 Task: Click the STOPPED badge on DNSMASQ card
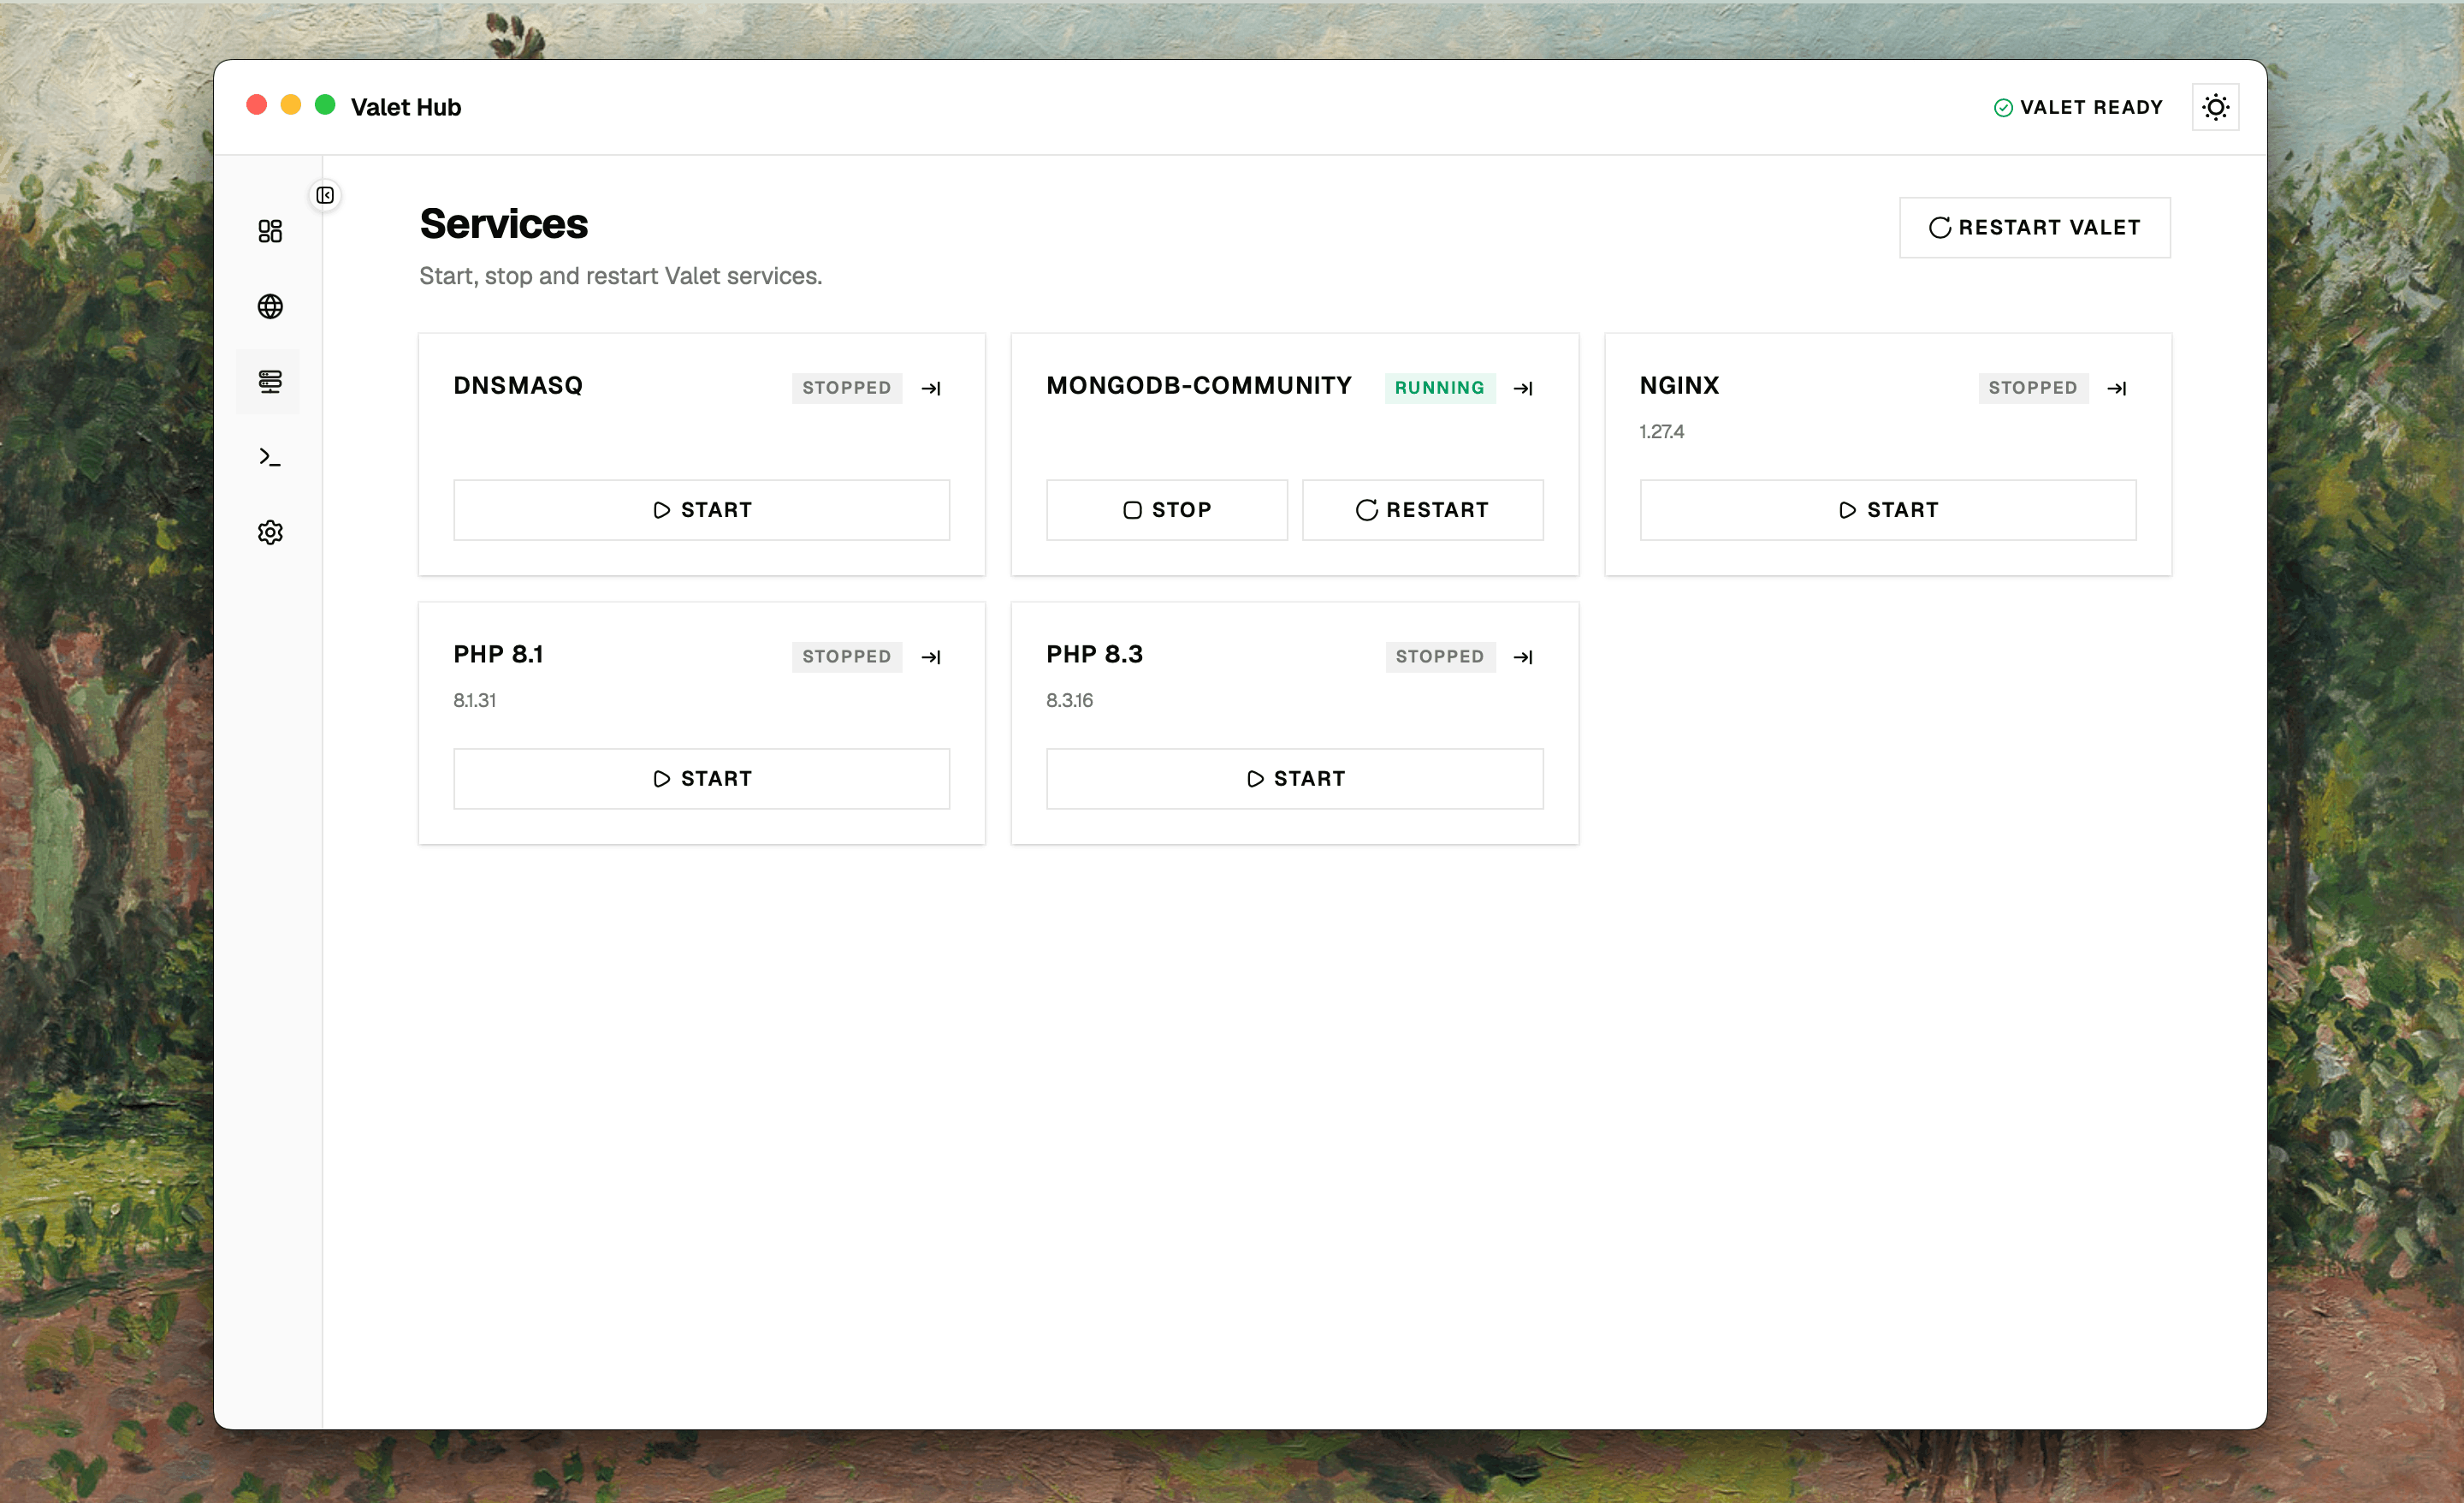click(846, 389)
